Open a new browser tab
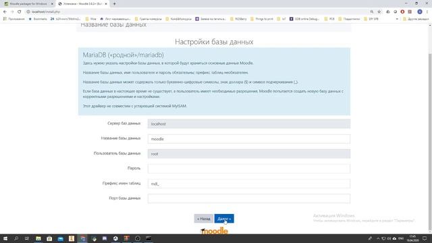Screen dimensions: 432x243 click(x=114, y=4)
